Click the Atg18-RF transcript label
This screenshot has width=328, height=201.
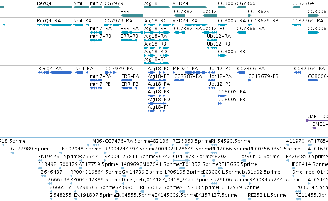pyautogui.click(x=155, y=59)
